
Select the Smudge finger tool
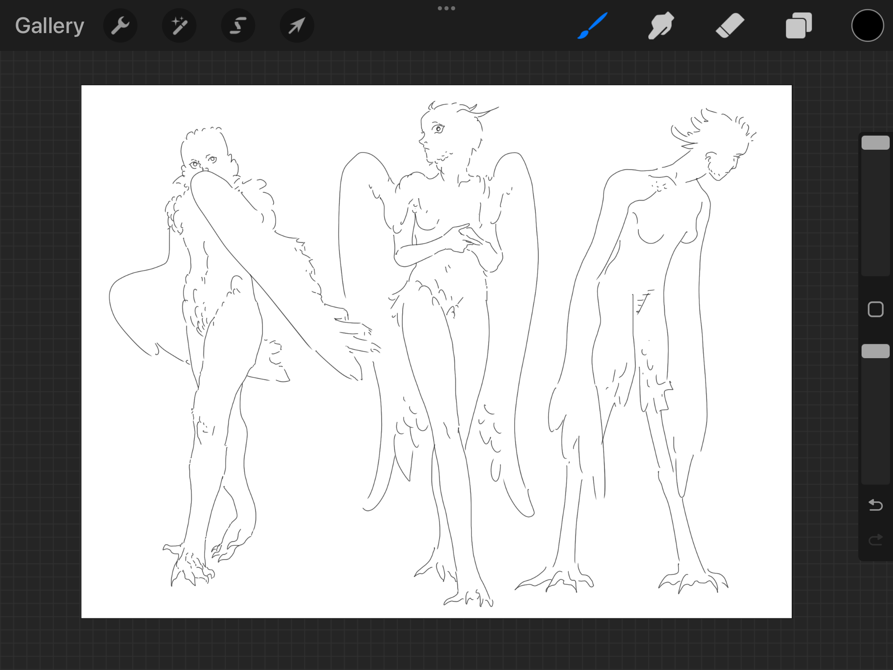pos(661,26)
